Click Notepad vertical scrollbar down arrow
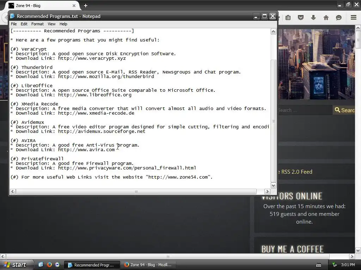 [x=273, y=185]
